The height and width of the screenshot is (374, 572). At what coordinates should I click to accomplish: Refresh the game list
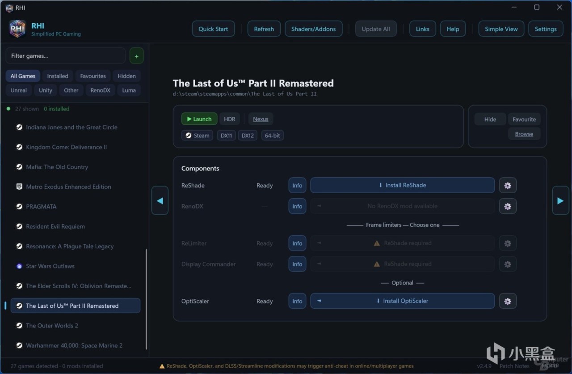tap(264, 29)
